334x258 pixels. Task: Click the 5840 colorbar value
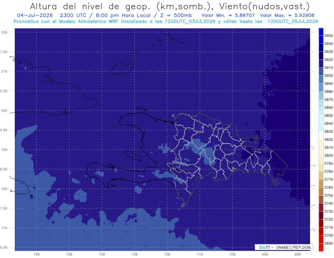pos(329,124)
